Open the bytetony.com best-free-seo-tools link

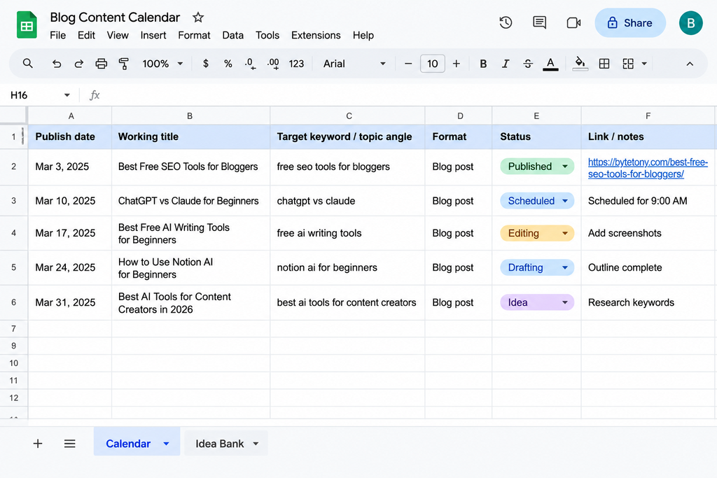click(x=648, y=168)
